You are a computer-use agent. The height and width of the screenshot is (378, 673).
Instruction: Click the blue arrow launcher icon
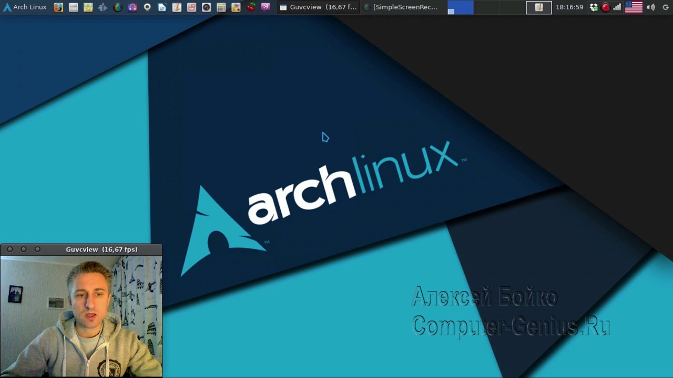pyautogui.click(x=103, y=7)
